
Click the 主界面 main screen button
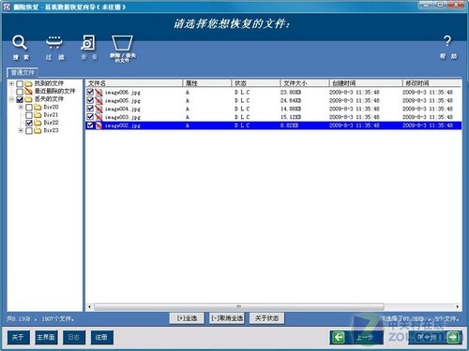point(46,337)
